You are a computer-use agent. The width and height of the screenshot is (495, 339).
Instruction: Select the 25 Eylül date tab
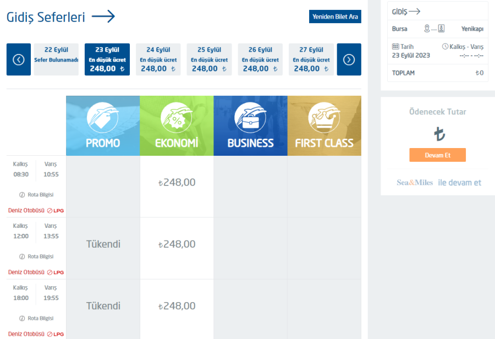click(x=210, y=59)
